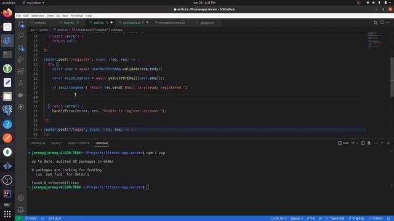
Task: Change encoding via UTF-8
Action: coord(311,219)
